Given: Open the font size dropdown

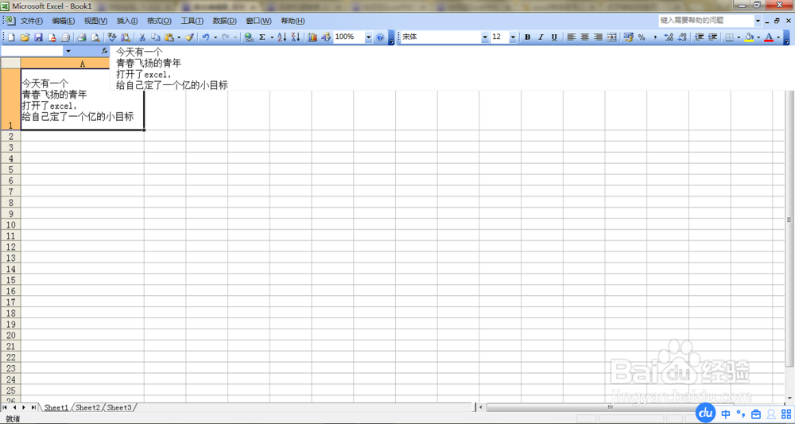Looking at the screenshot, I should [513, 37].
